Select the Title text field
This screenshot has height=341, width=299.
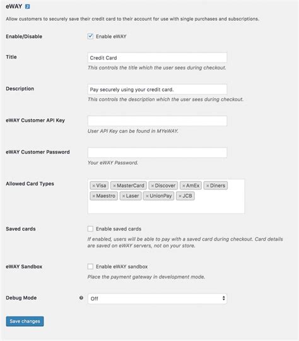157,57
